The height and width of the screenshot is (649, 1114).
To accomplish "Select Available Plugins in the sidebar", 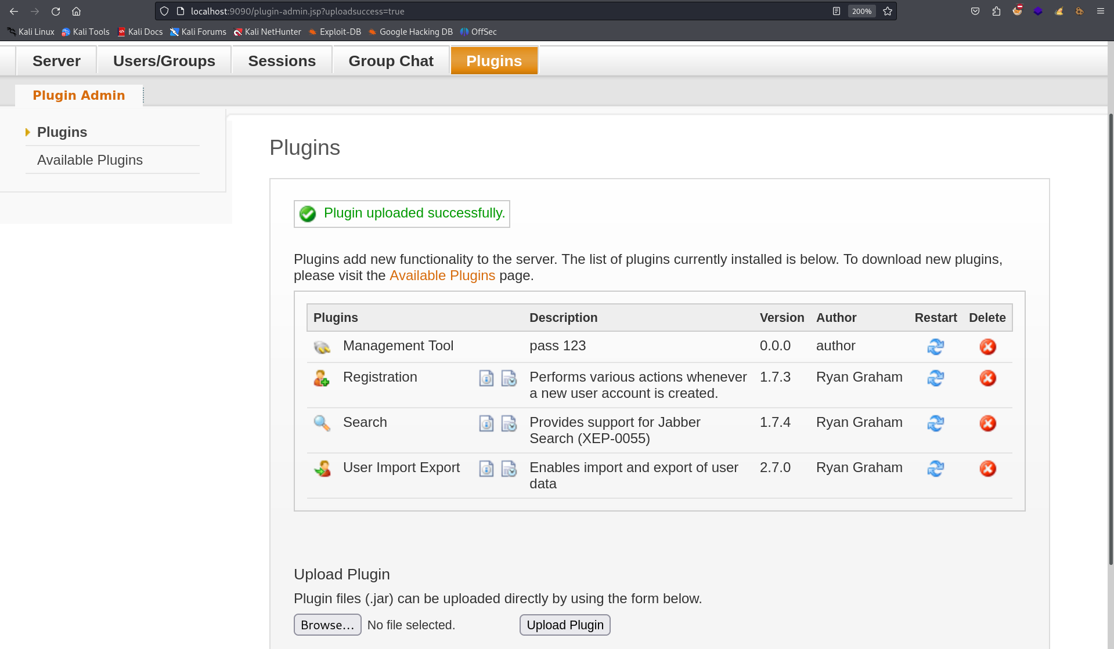I will (90, 160).
